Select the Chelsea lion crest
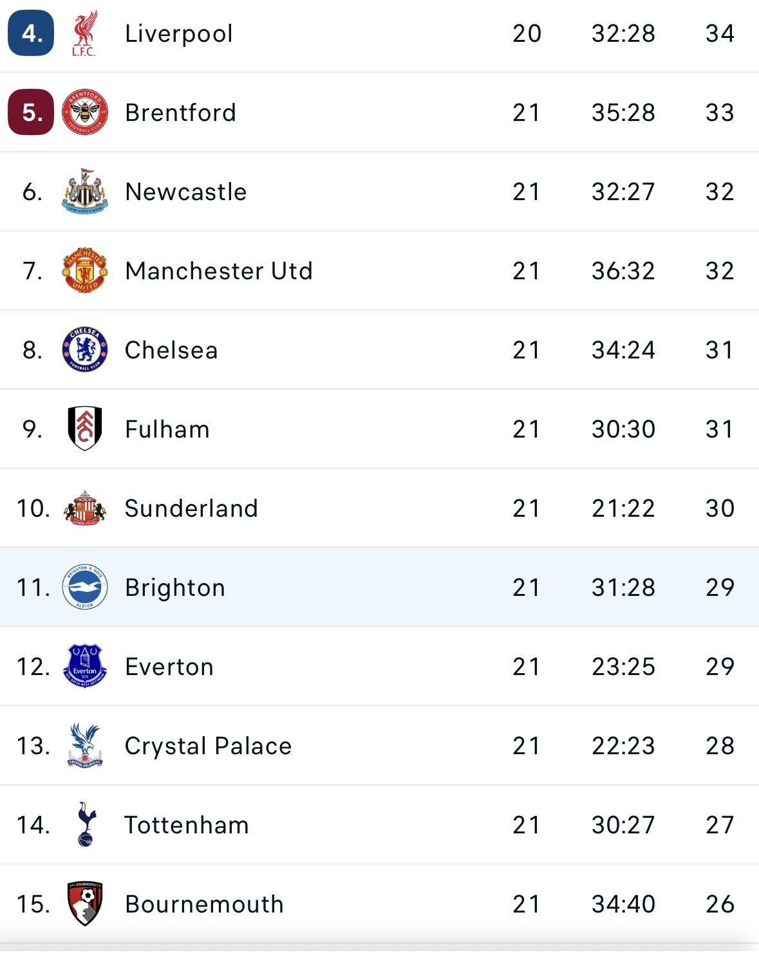 tap(85, 349)
